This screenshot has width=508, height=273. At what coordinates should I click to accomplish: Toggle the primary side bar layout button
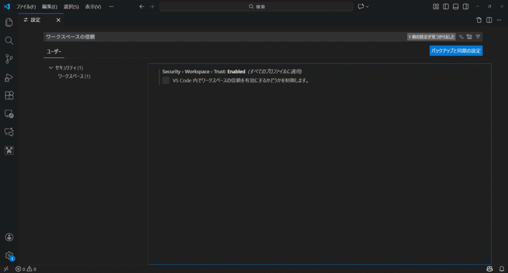point(446,6)
